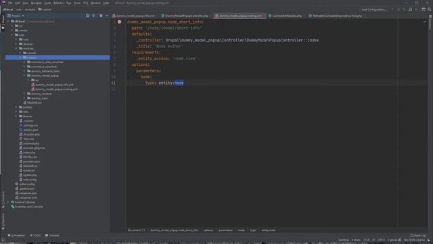Select composer.json in project tree
433x244 pixels.
click(x=28, y=193)
